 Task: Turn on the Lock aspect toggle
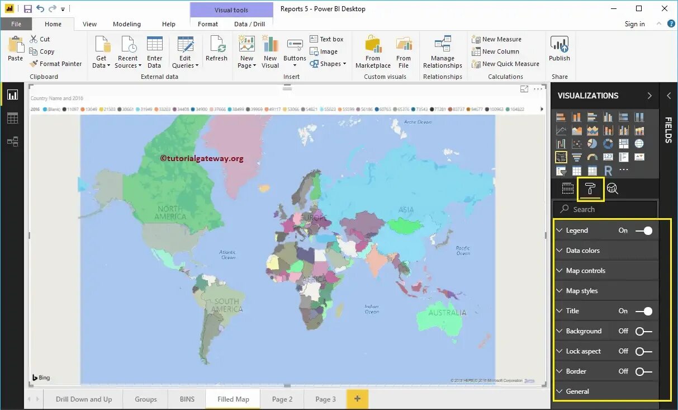[644, 351]
